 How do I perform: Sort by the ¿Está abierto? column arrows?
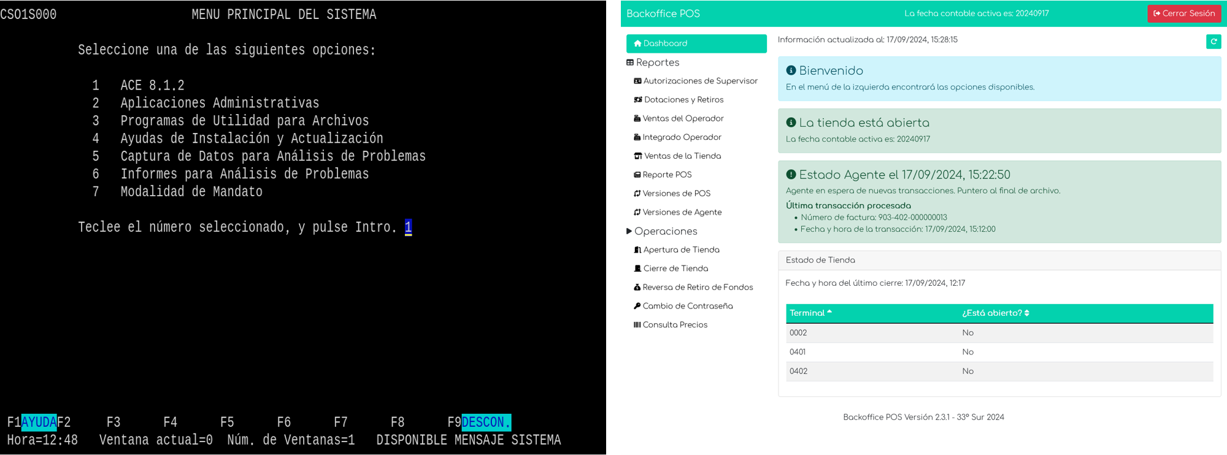(1027, 313)
